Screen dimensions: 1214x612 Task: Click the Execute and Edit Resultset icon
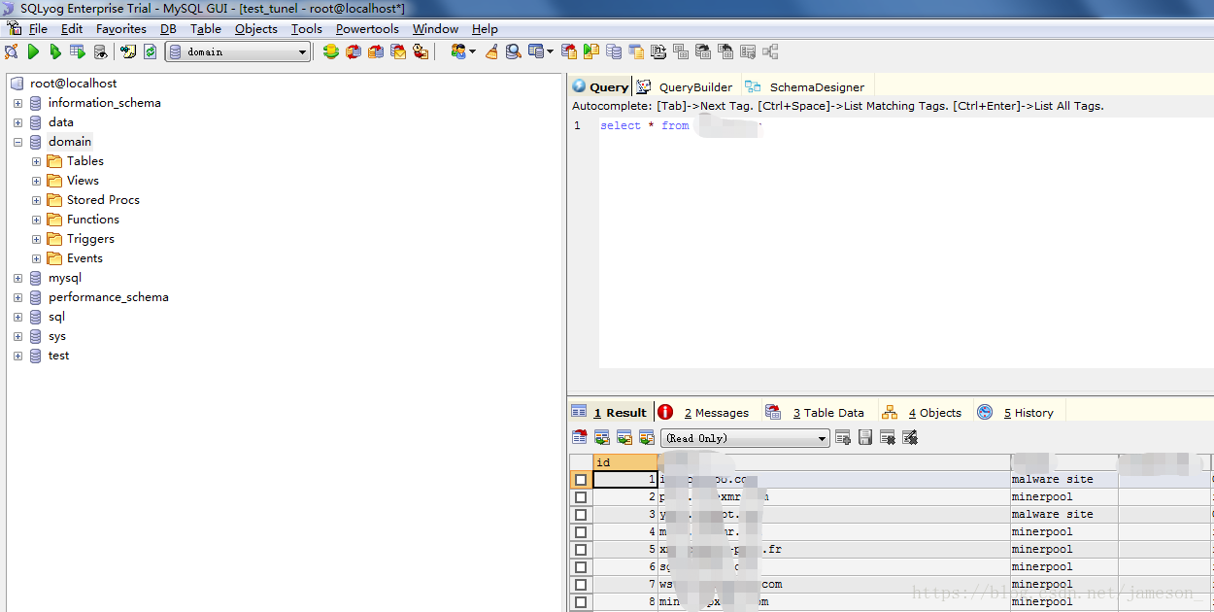77,51
